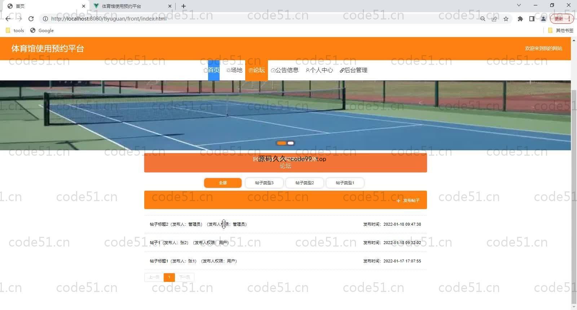Click the 欢迎来到我的网站 welcome text
This screenshot has height=310, width=577.
(x=543, y=48)
